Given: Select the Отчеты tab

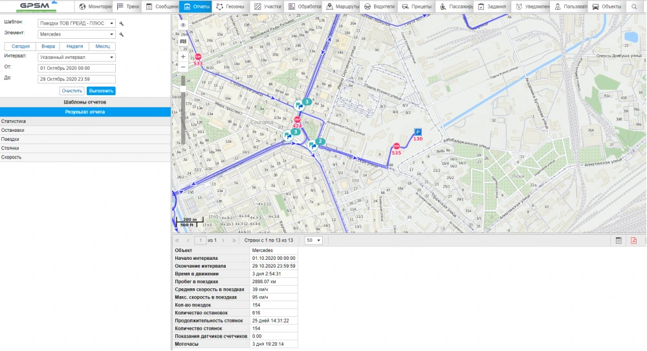Looking at the screenshot, I should click(195, 6).
